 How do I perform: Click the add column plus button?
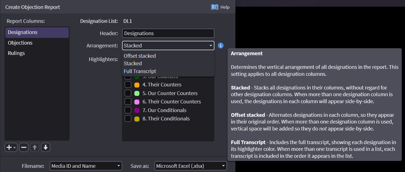(x=11, y=147)
